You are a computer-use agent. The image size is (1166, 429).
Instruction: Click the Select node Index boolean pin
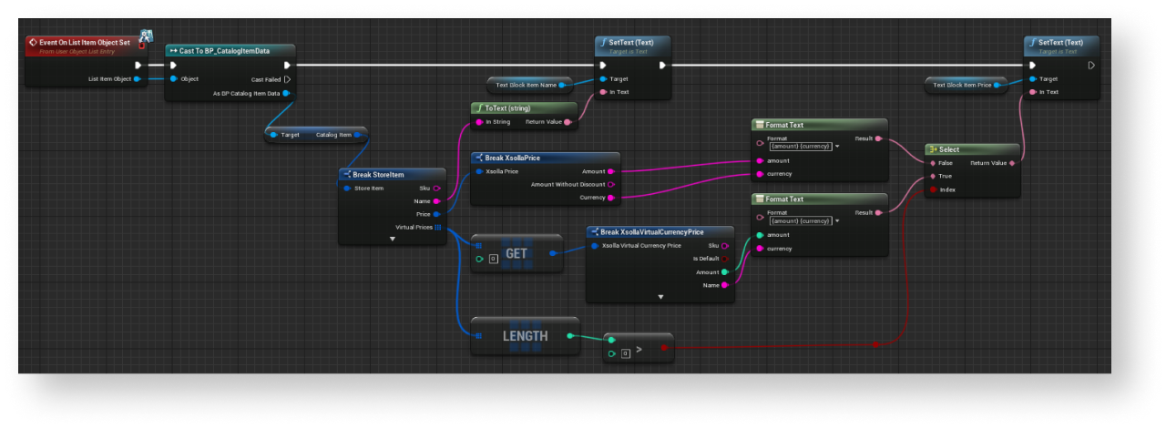(x=932, y=189)
